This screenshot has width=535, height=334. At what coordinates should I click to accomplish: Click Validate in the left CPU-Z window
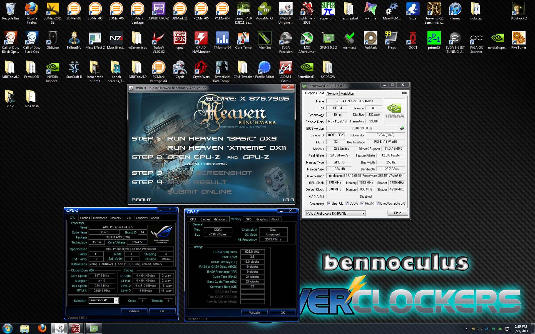[x=134, y=311]
